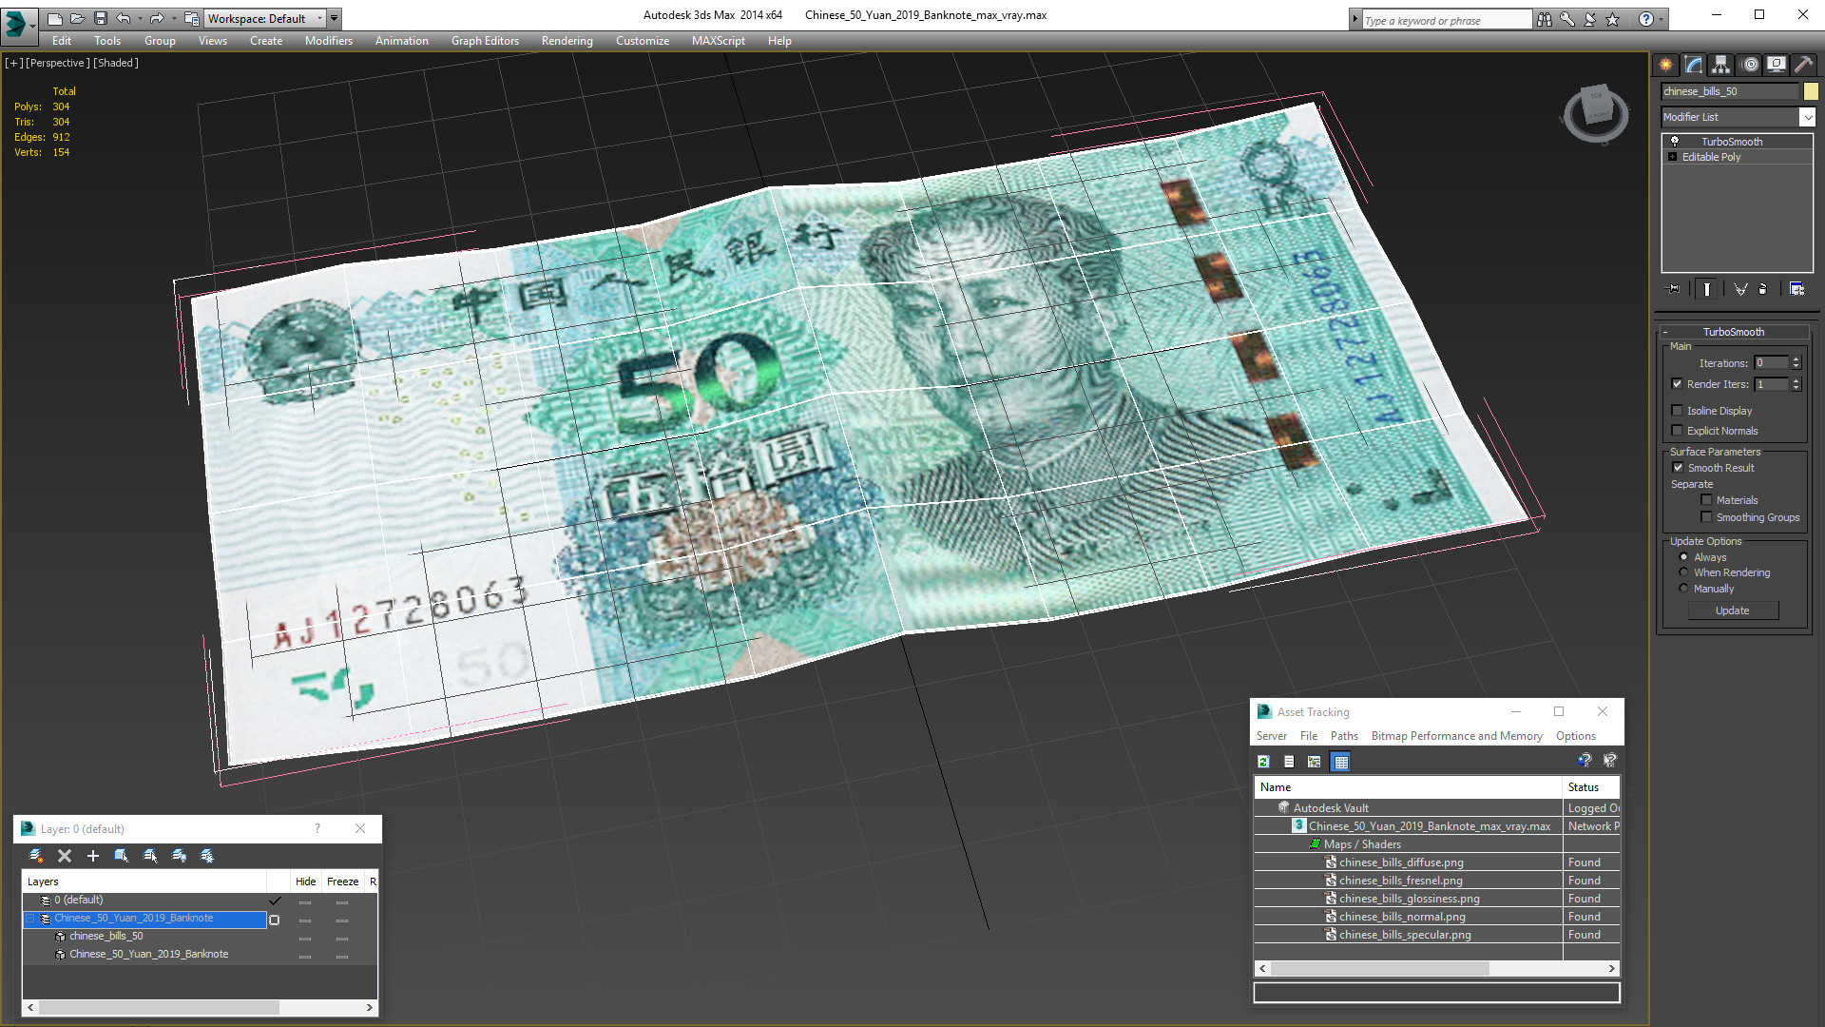Open the MAXScript menu
Screen dimensions: 1825x1027
coord(718,41)
